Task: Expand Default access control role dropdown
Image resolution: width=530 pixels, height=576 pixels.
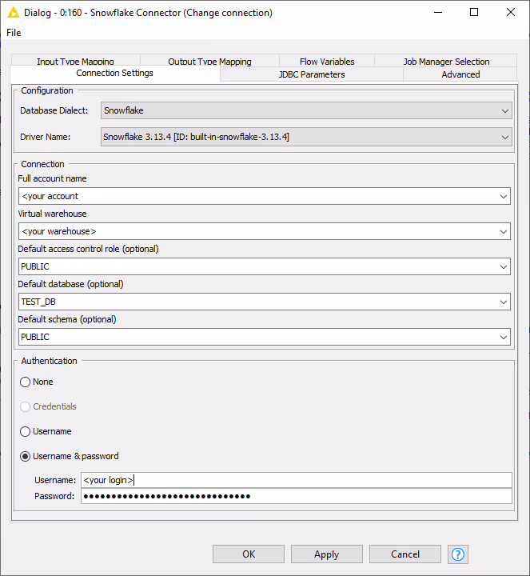Action: coord(503,266)
